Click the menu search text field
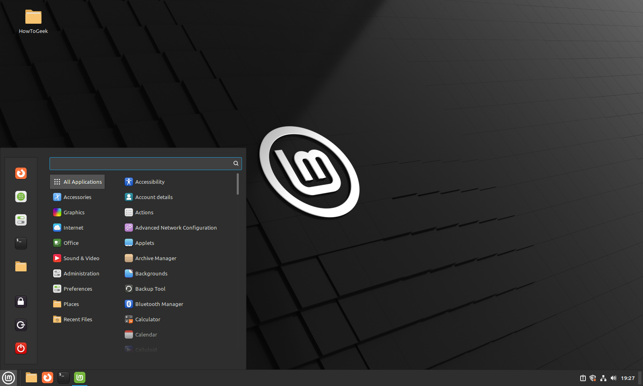 (145, 163)
